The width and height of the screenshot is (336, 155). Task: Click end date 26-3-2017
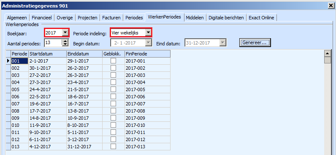(x=84, y=75)
